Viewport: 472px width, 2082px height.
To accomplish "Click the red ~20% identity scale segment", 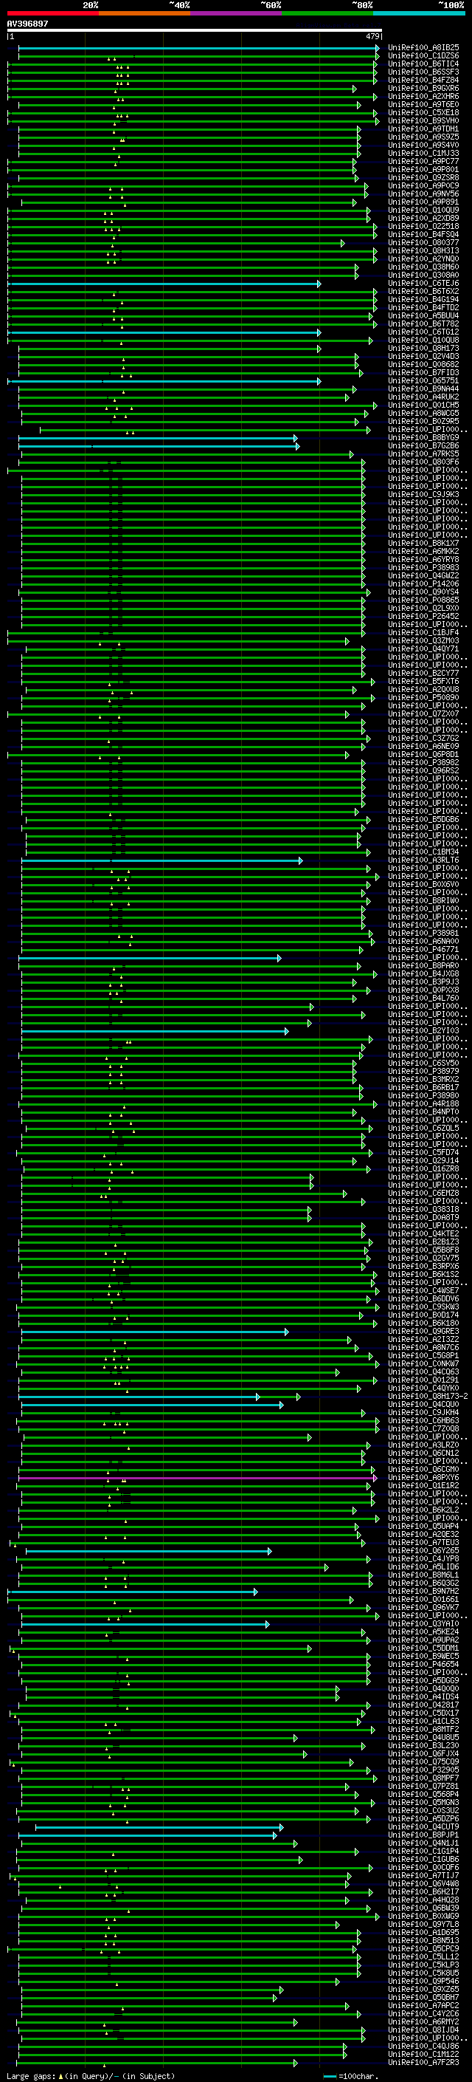I will pos(52,13).
